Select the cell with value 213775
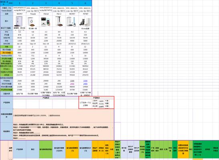Viewport: 219px width, 160px height. point(19,75)
